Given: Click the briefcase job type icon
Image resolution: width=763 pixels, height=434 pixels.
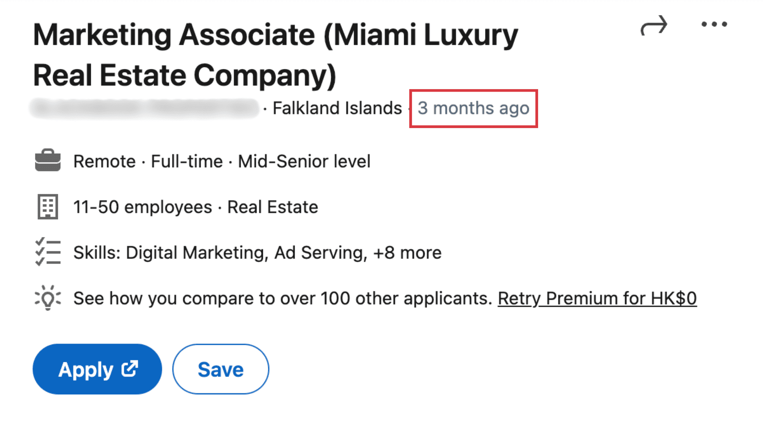Looking at the screenshot, I should pyautogui.click(x=48, y=161).
